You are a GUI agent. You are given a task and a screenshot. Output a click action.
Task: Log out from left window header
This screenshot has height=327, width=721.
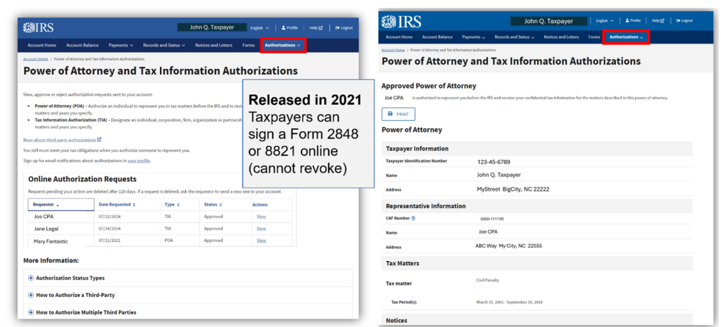coord(344,27)
